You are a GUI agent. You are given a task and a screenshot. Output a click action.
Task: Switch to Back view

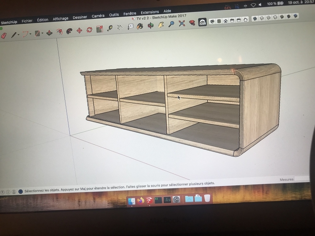pos(239,20)
